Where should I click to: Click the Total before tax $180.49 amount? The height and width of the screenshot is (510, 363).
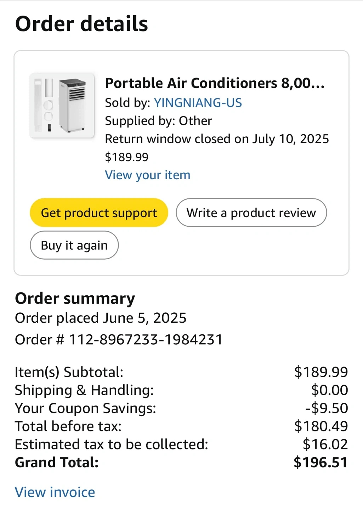(321, 426)
